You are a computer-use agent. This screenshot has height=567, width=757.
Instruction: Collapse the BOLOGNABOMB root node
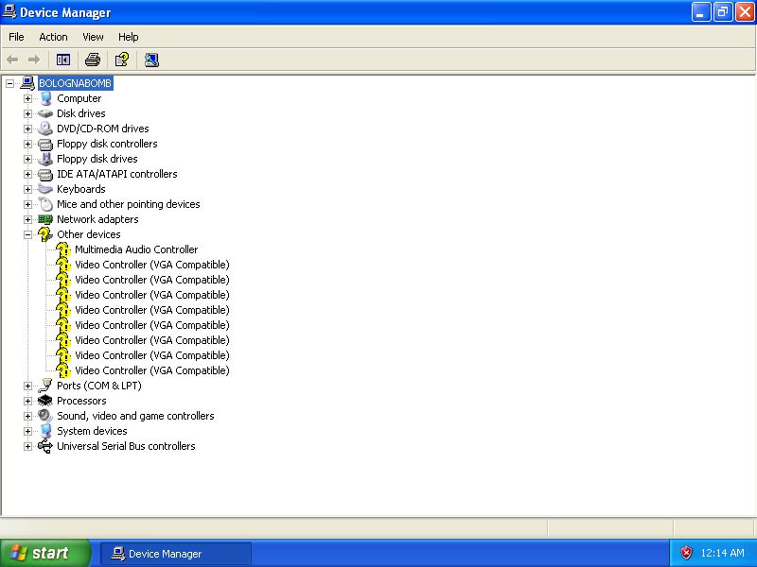(x=9, y=83)
